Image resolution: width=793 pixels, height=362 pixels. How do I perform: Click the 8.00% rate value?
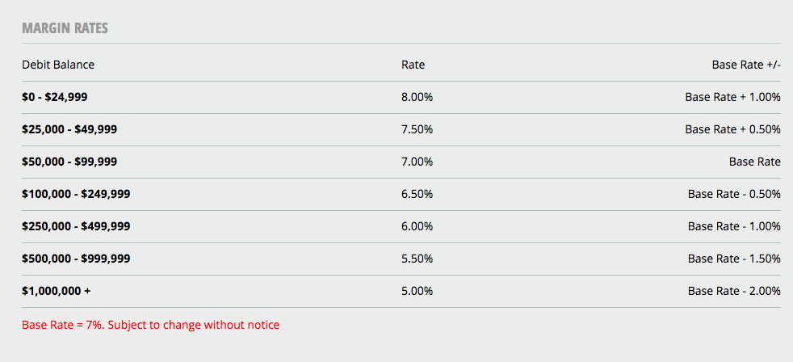point(417,97)
